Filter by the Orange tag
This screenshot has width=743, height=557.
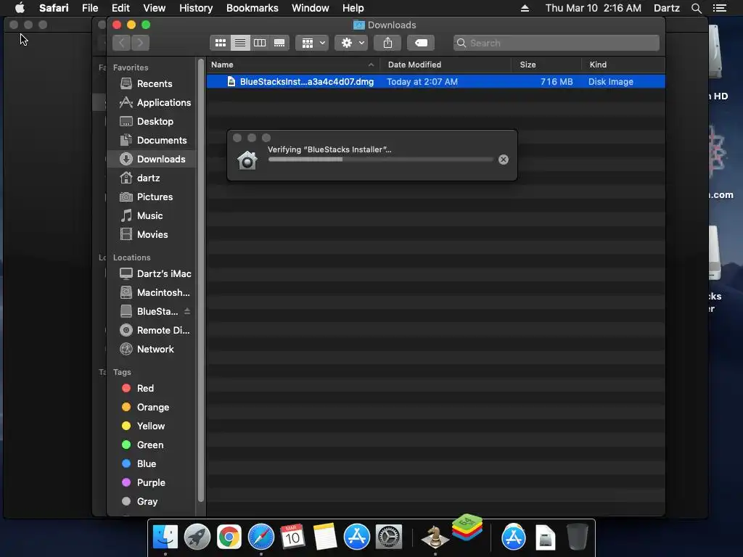[152, 408]
